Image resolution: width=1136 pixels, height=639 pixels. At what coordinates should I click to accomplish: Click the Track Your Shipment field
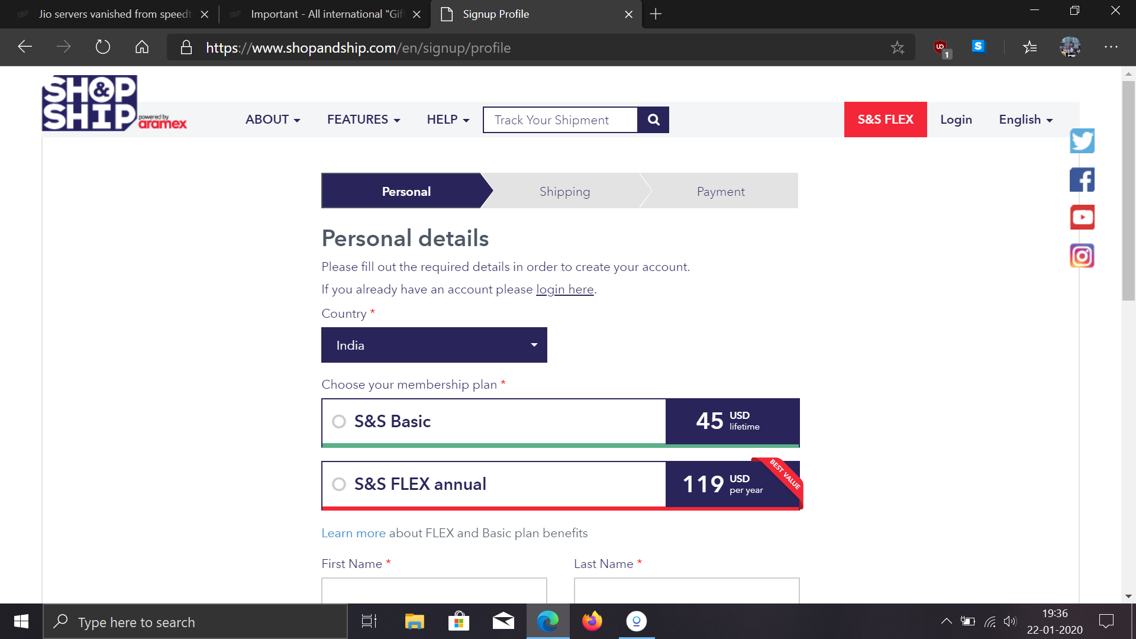point(560,120)
